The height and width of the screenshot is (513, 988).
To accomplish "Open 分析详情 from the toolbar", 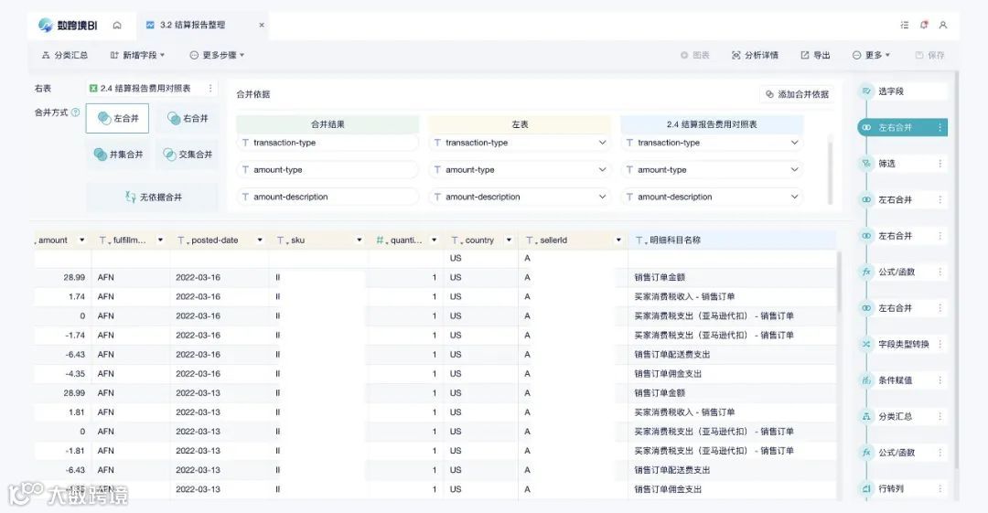I will [x=755, y=56].
